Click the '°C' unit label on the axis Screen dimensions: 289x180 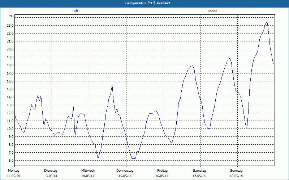12,16
